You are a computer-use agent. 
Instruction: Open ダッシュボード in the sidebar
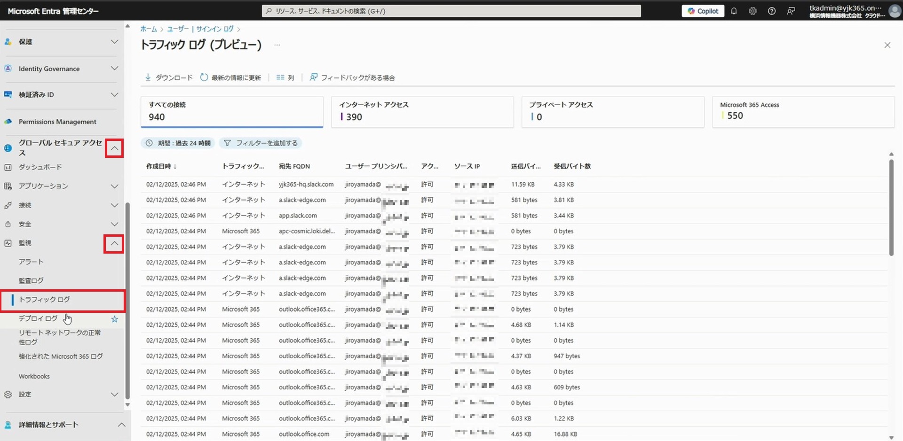[40, 167]
